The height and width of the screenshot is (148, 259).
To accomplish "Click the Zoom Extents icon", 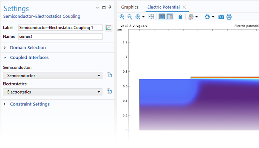I will point(151,17).
